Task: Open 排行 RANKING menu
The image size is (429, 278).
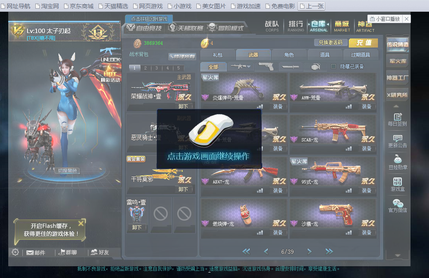Action: (296, 26)
